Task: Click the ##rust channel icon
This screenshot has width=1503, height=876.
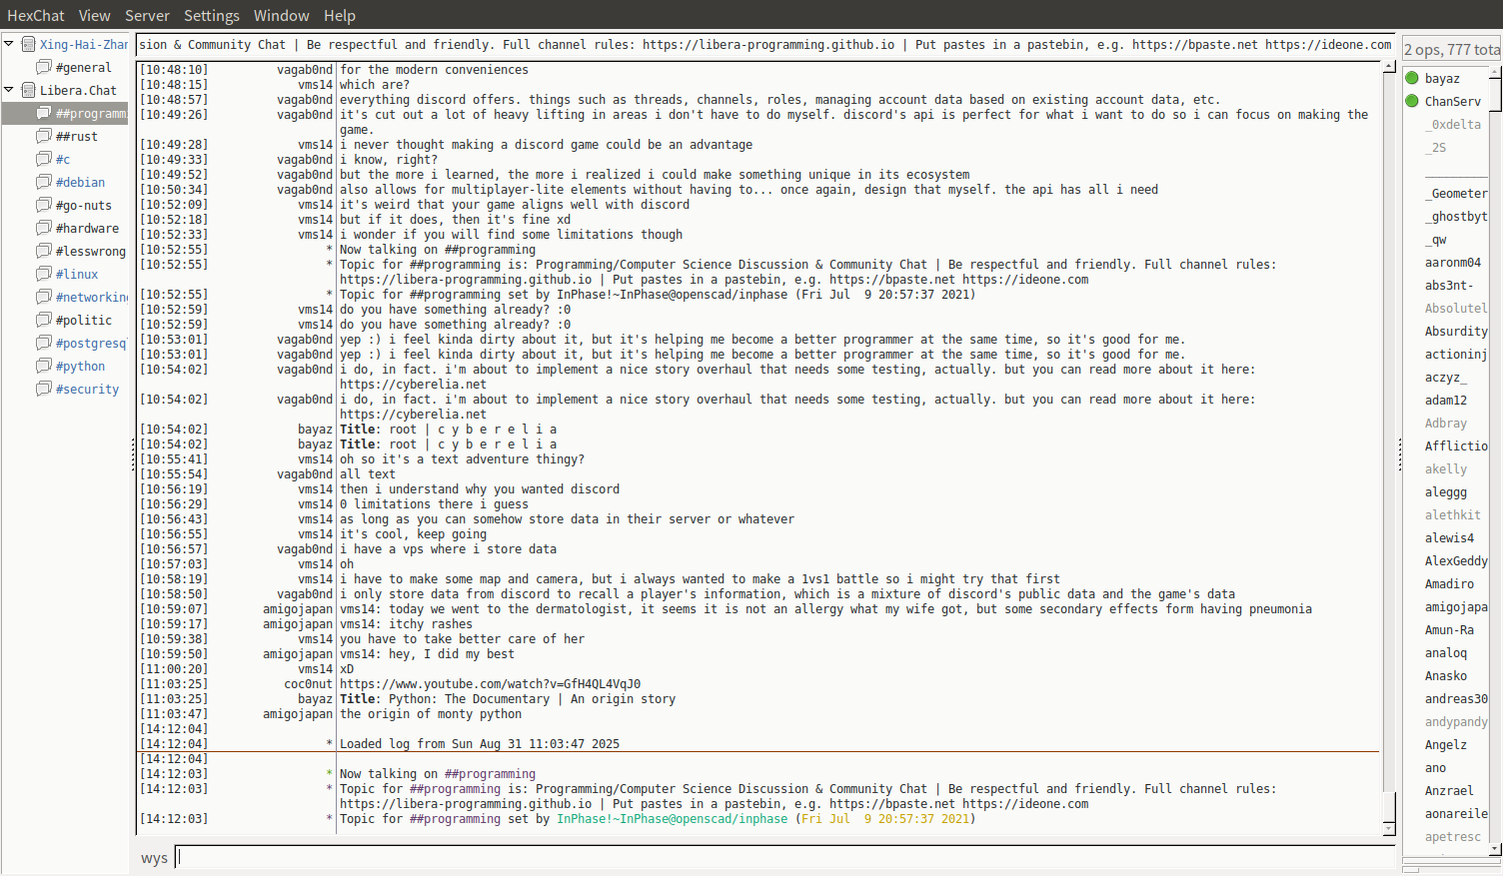Action: (x=44, y=136)
